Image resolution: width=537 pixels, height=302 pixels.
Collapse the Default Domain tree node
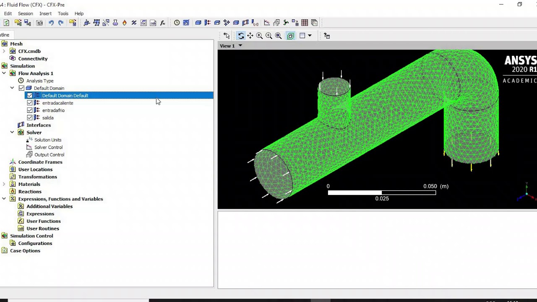coord(12,88)
